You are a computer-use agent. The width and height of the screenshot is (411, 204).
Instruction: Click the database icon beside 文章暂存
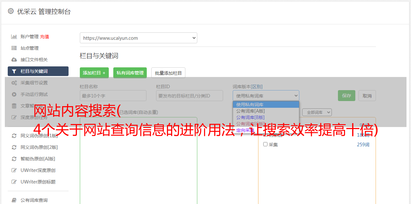point(14,106)
